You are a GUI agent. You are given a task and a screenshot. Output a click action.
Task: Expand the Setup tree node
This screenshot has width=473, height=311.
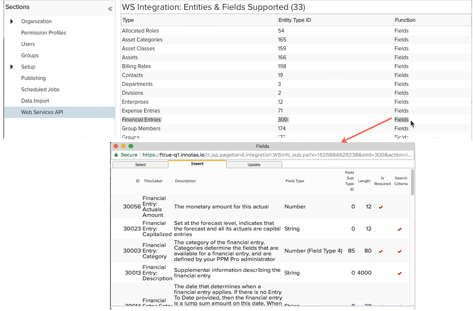(x=12, y=67)
